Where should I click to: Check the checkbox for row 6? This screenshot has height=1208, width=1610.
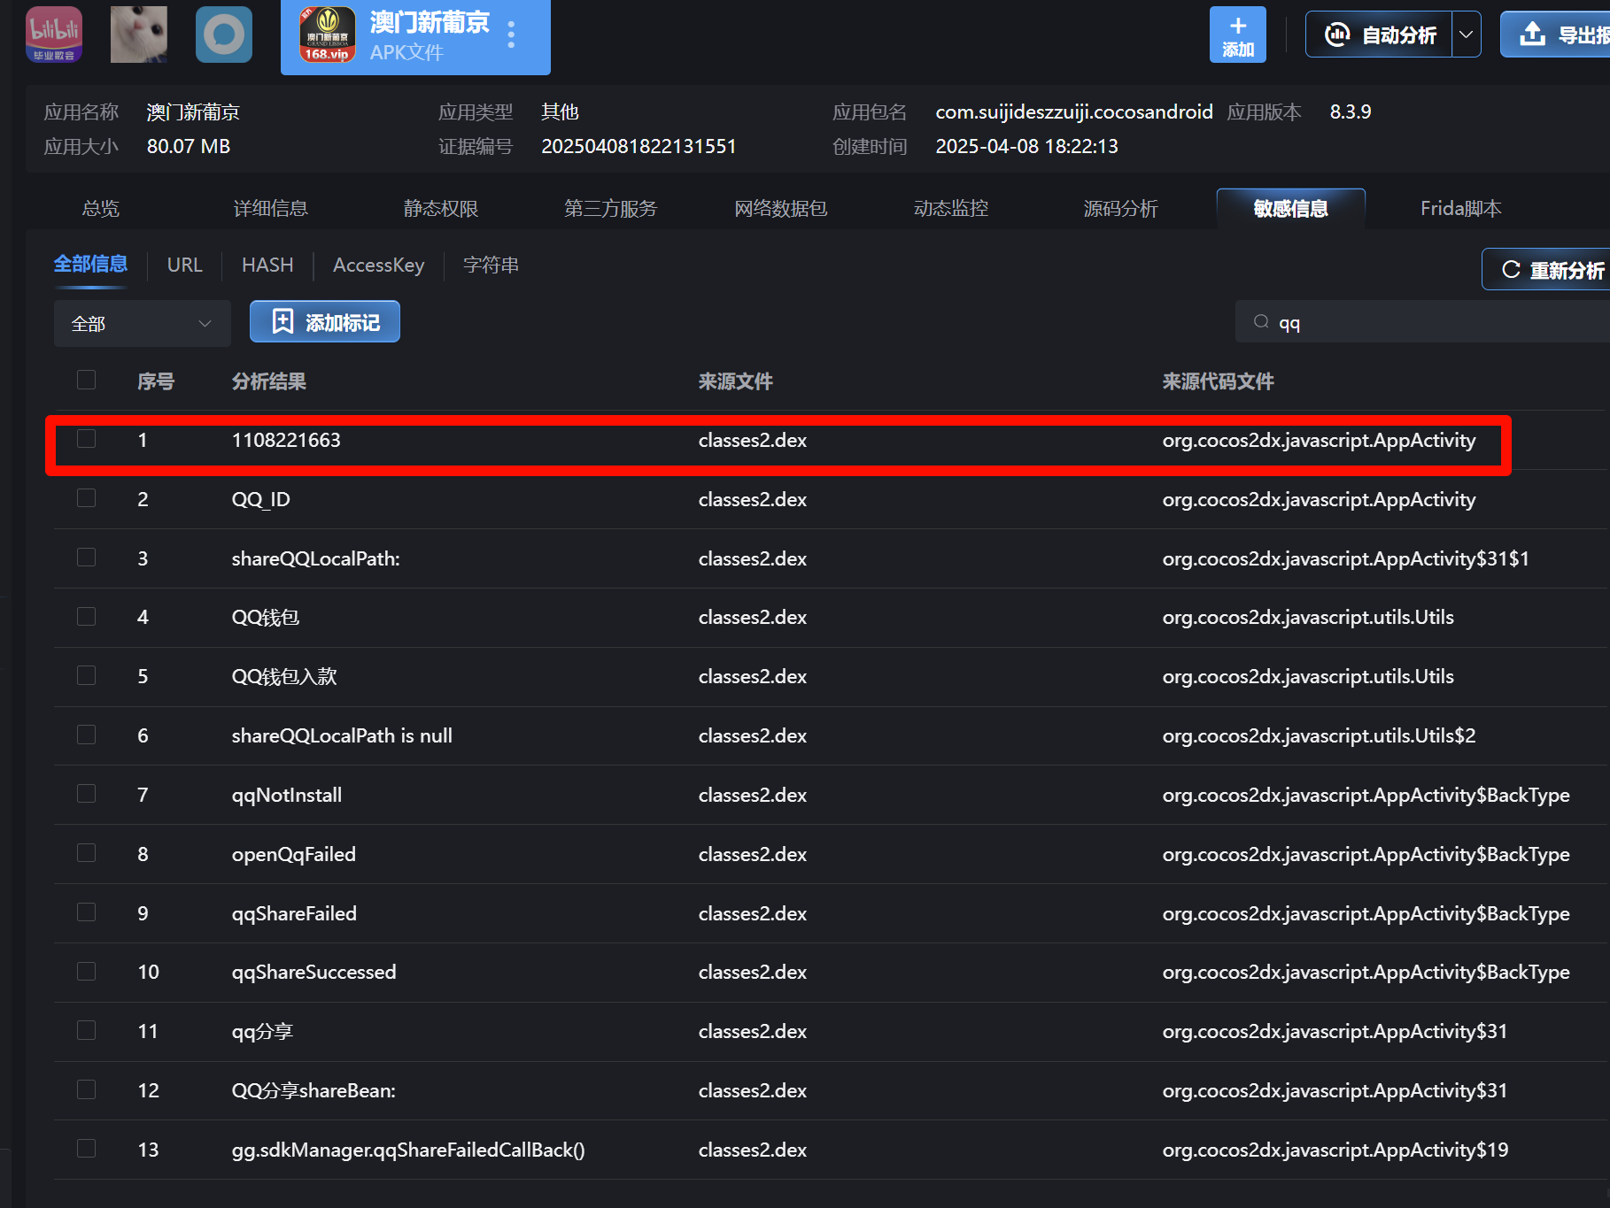click(x=86, y=735)
